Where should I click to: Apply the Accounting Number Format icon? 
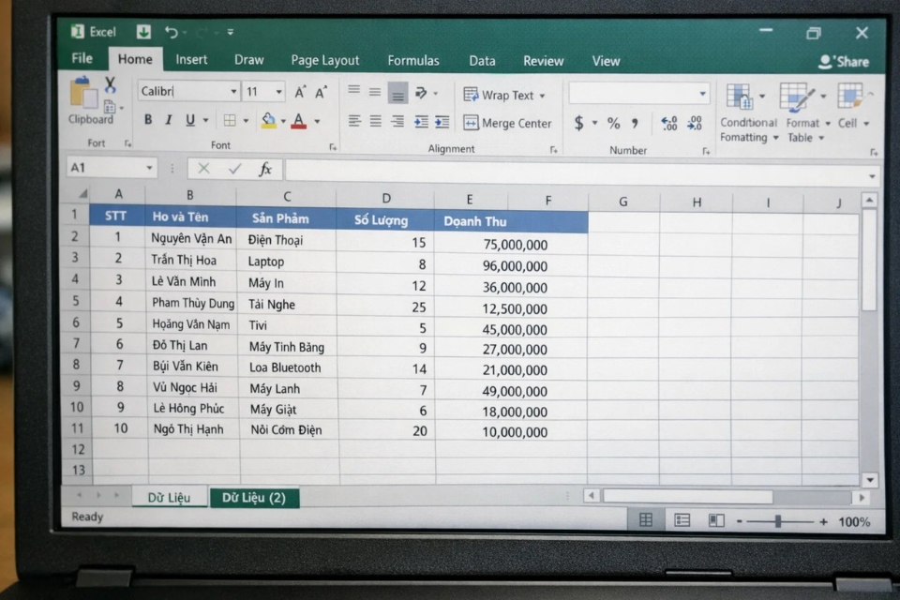pos(578,122)
